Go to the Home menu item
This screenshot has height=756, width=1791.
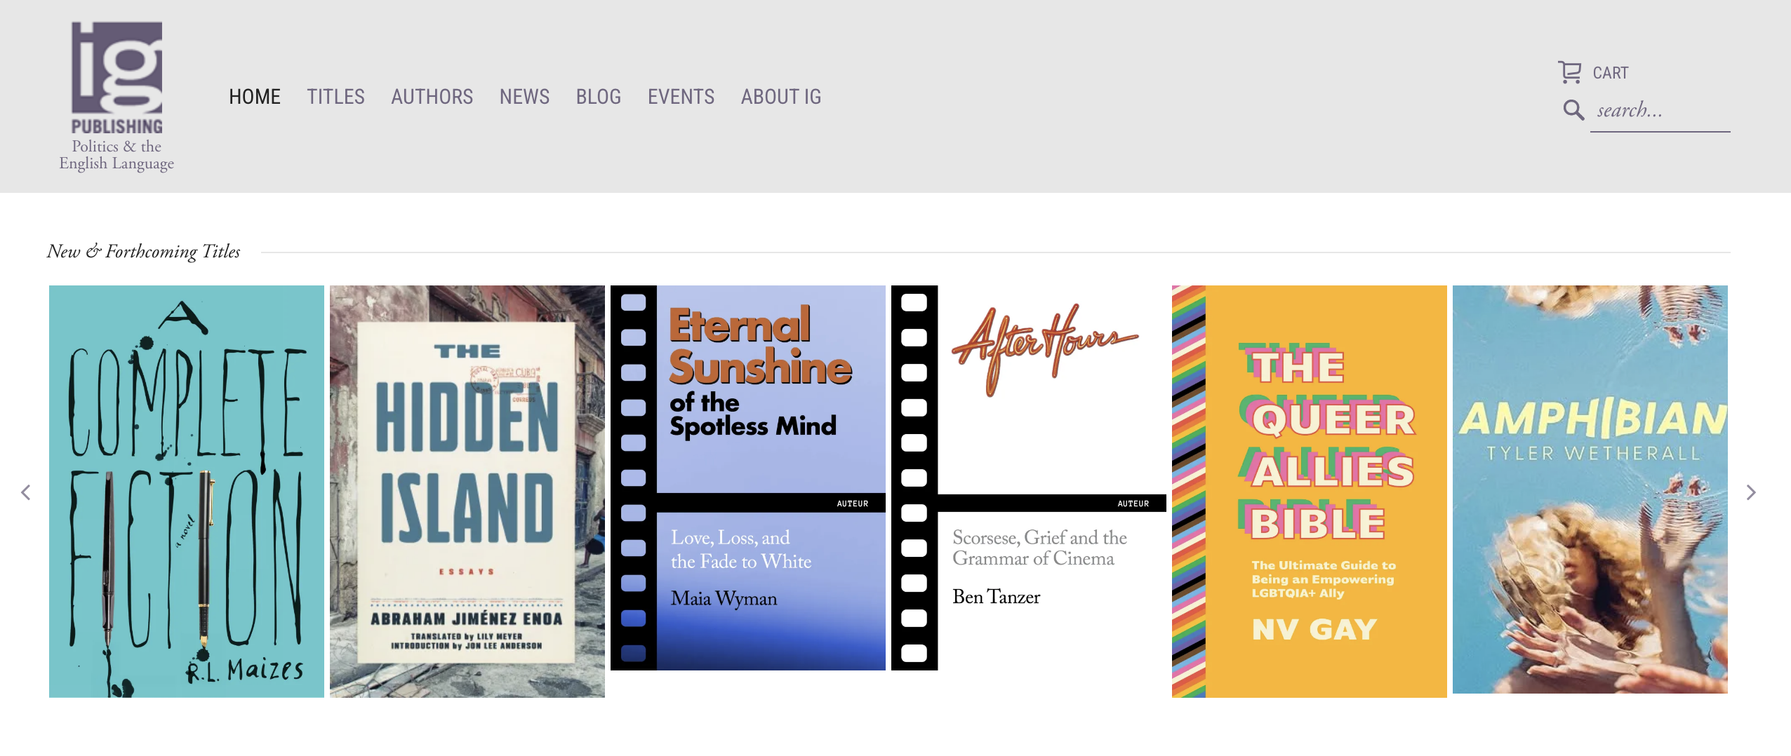click(x=254, y=97)
